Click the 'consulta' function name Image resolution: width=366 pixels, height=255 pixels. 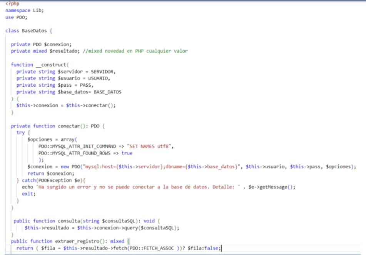[x=69, y=221]
